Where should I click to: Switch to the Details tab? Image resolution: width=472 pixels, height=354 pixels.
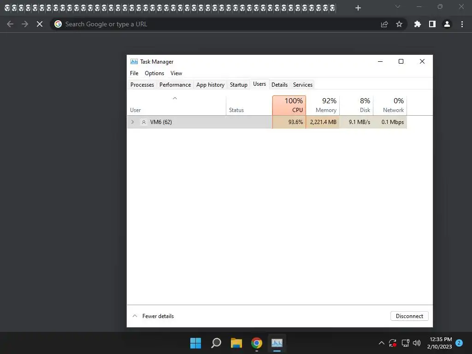[x=279, y=85]
